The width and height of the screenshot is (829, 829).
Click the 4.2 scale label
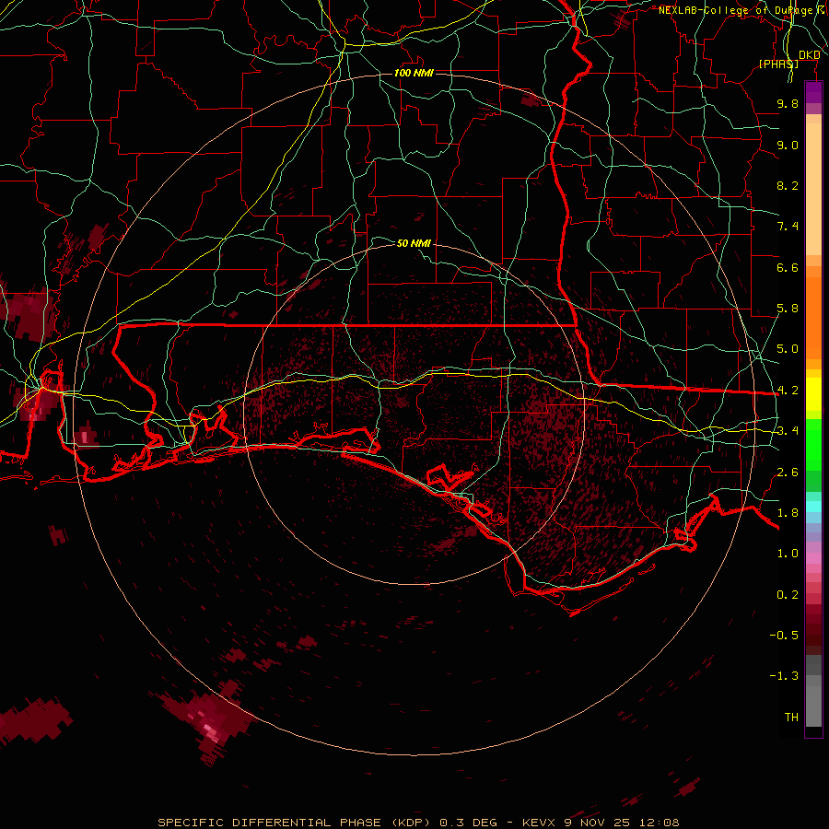(788, 391)
